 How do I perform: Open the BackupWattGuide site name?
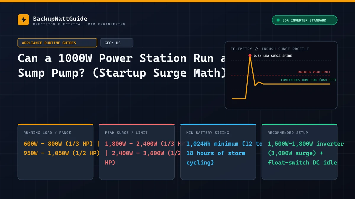click(x=60, y=19)
